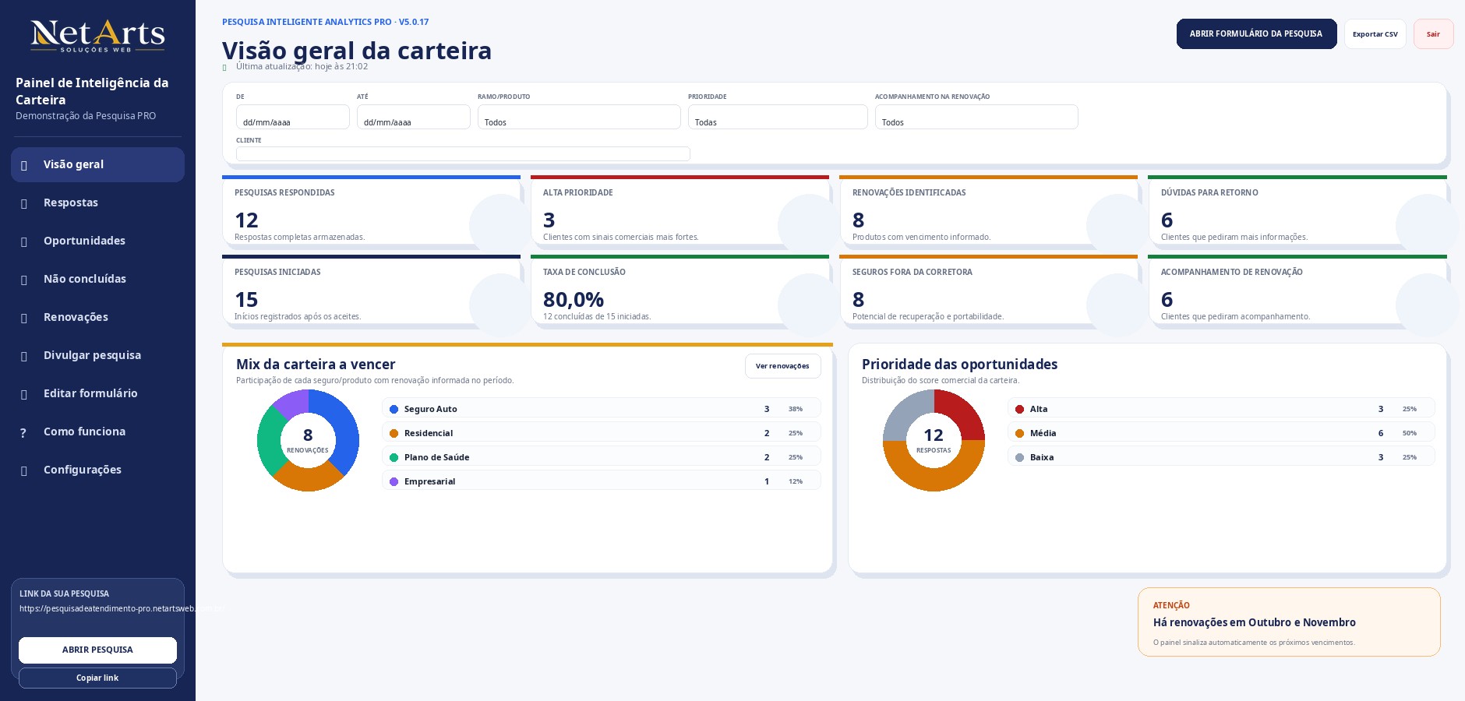The height and width of the screenshot is (701, 1465).
Task: Click the Ver renovações button
Action: coord(782,366)
